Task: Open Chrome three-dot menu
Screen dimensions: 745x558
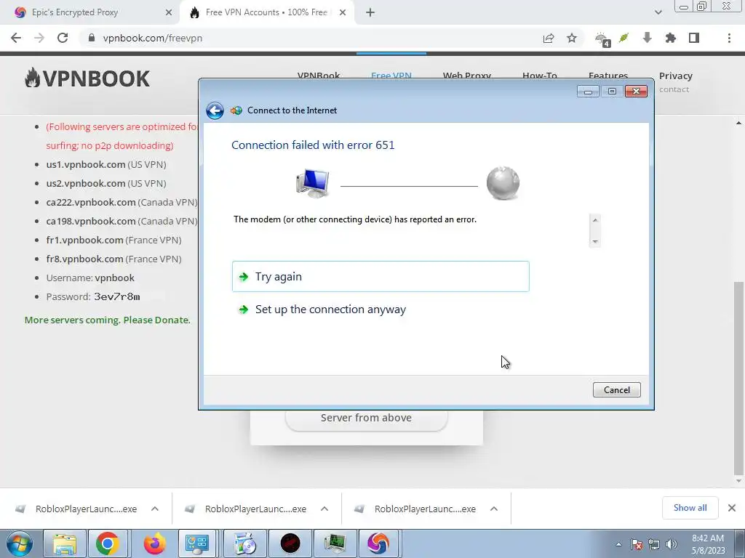Action: click(729, 38)
